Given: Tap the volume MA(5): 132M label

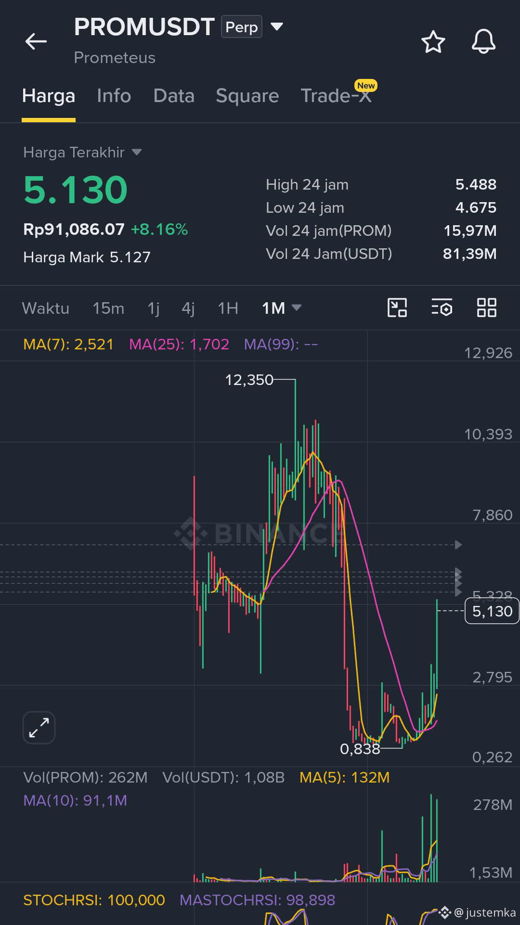Looking at the screenshot, I should (344, 777).
